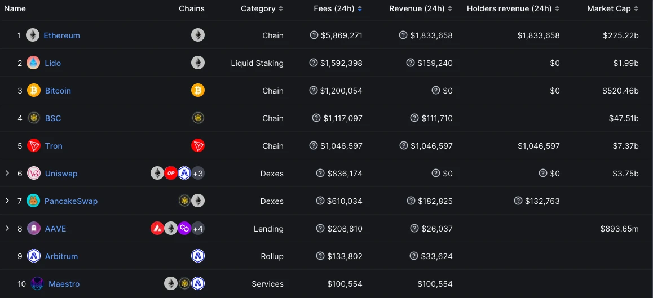This screenshot has width=653, height=298.
Task: Click the Optimism OP chain icon in Uniswap row
Action: (x=171, y=173)
